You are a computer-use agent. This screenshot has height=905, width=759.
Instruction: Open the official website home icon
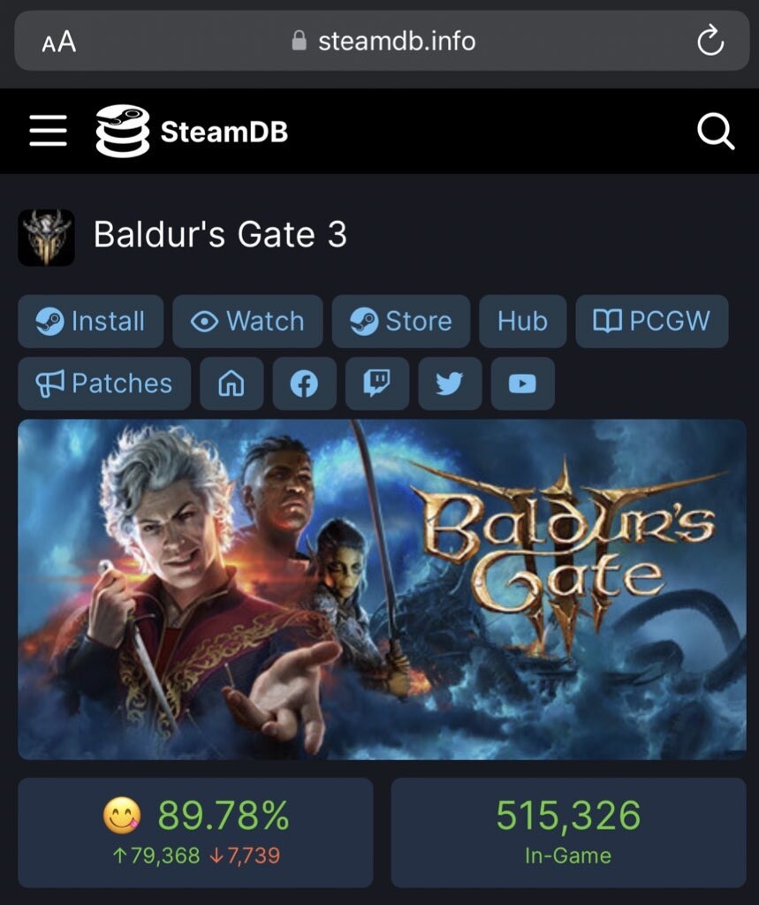tap(231, 384)
